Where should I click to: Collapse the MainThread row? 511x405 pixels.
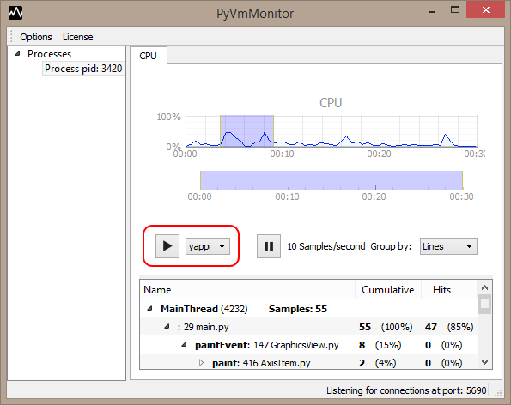coord(149,309)
